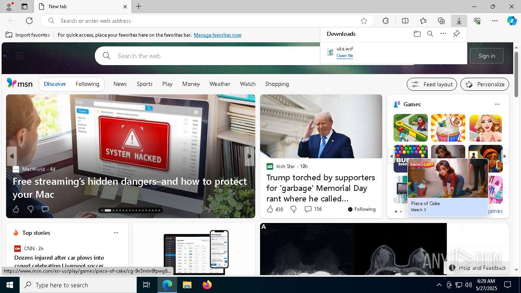Screen dimensions: 521x293
Task: Toggle the Downloads toolbar button
Action: pyautogui.click(x=459, y=21)
